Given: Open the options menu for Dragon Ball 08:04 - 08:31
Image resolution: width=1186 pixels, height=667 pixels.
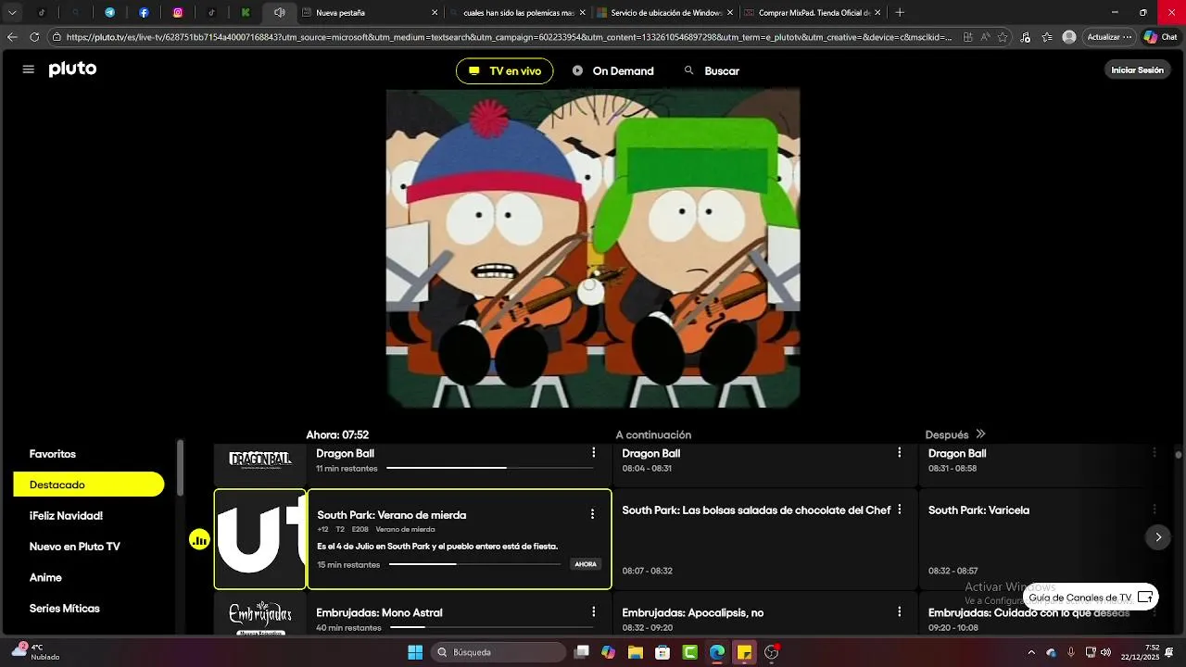Looking at the screenshot, I should click(x=899, y=453).
